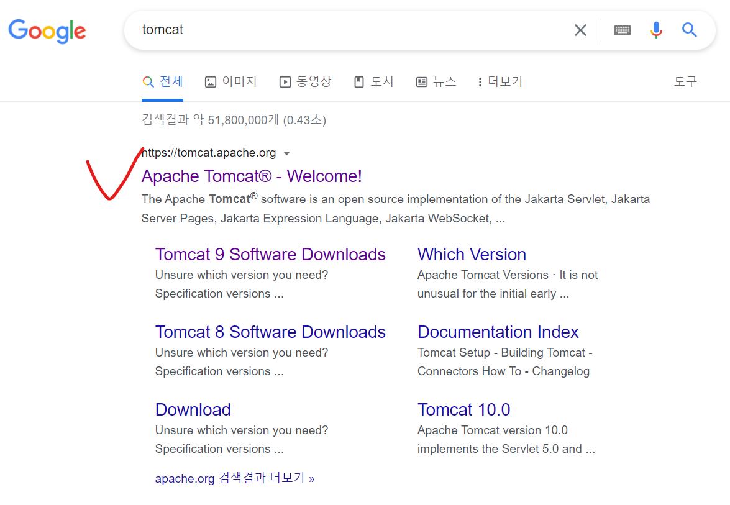Start voice search with microphone icon
Viewport: 730px width, 505px height.
tap(656, 30)
